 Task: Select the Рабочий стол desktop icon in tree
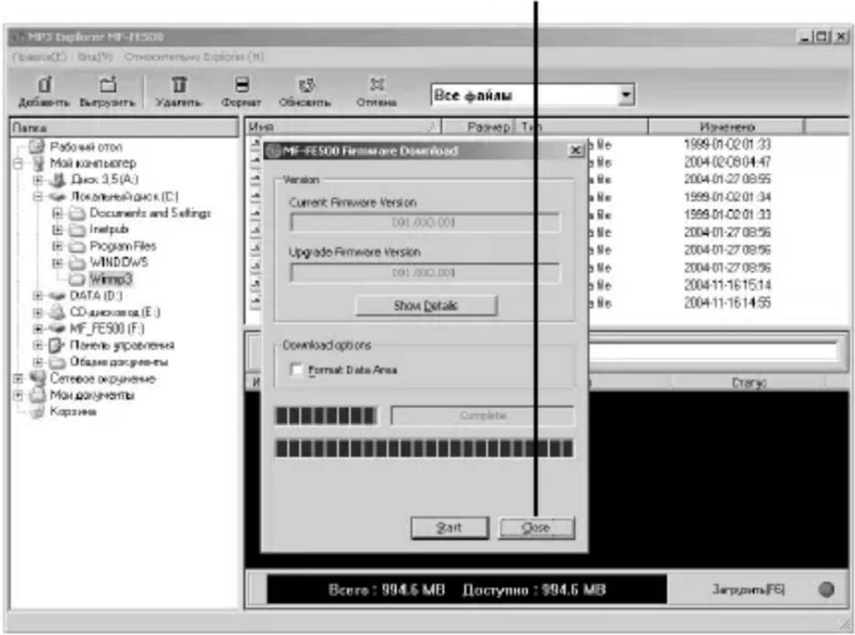coord(37,147)
